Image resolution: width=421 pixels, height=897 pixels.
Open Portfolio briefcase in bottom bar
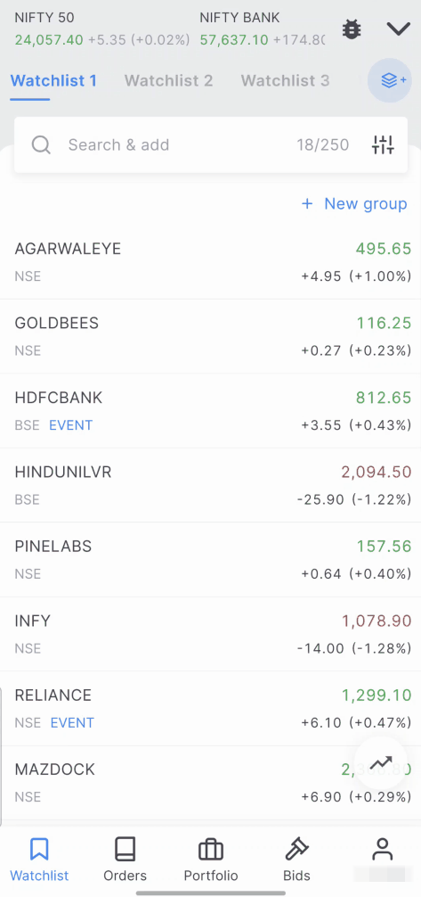tap(211, 860)
